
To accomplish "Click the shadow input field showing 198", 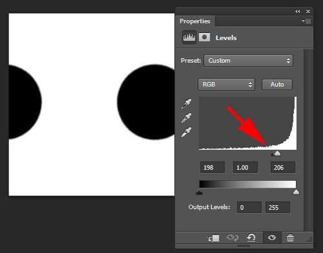I will 213,167.
